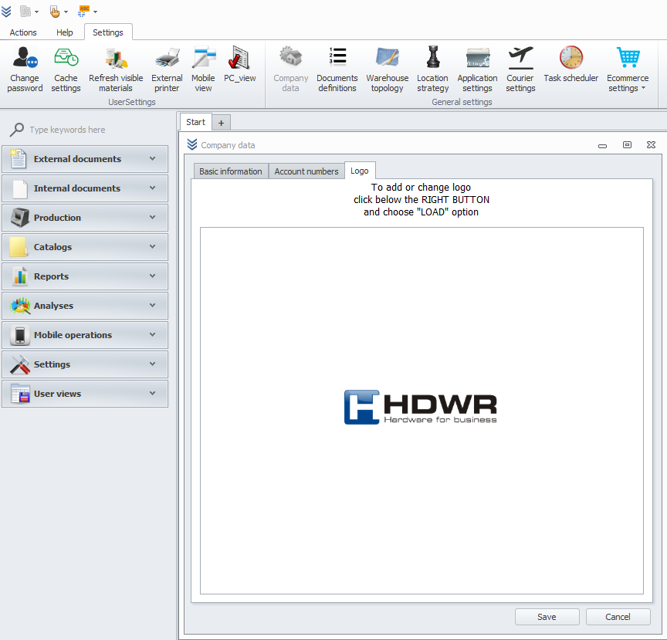This screenshot has height=640, width=667.
Task: Open Cache settings
Action: (x=66, y=69)
